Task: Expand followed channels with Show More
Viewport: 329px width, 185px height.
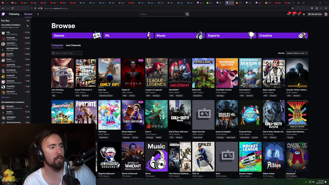Action: tap(6, 97)
